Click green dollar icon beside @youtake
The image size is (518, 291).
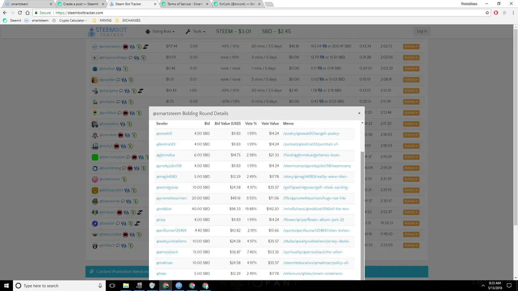[131, 80]
